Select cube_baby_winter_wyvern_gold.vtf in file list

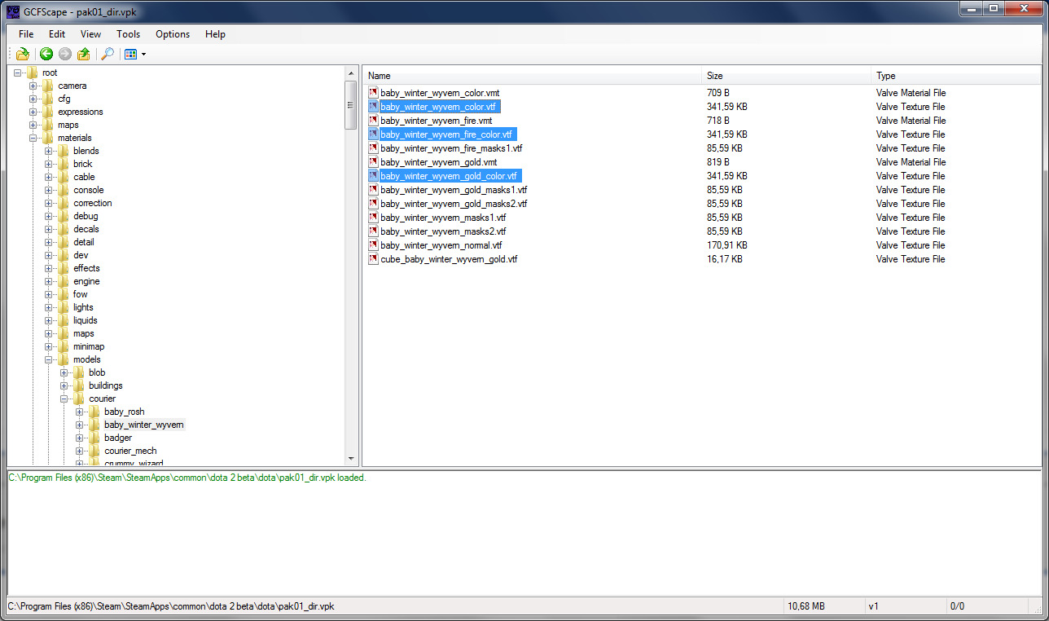448,259
